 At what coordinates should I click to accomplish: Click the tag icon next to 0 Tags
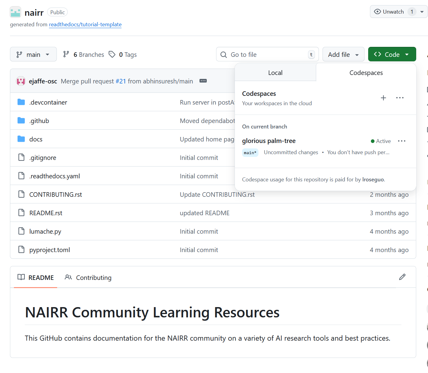[x=112, y=54]
